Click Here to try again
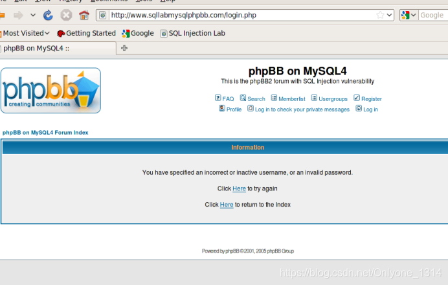The image size is (448, 285). click(x=239, y=188)
